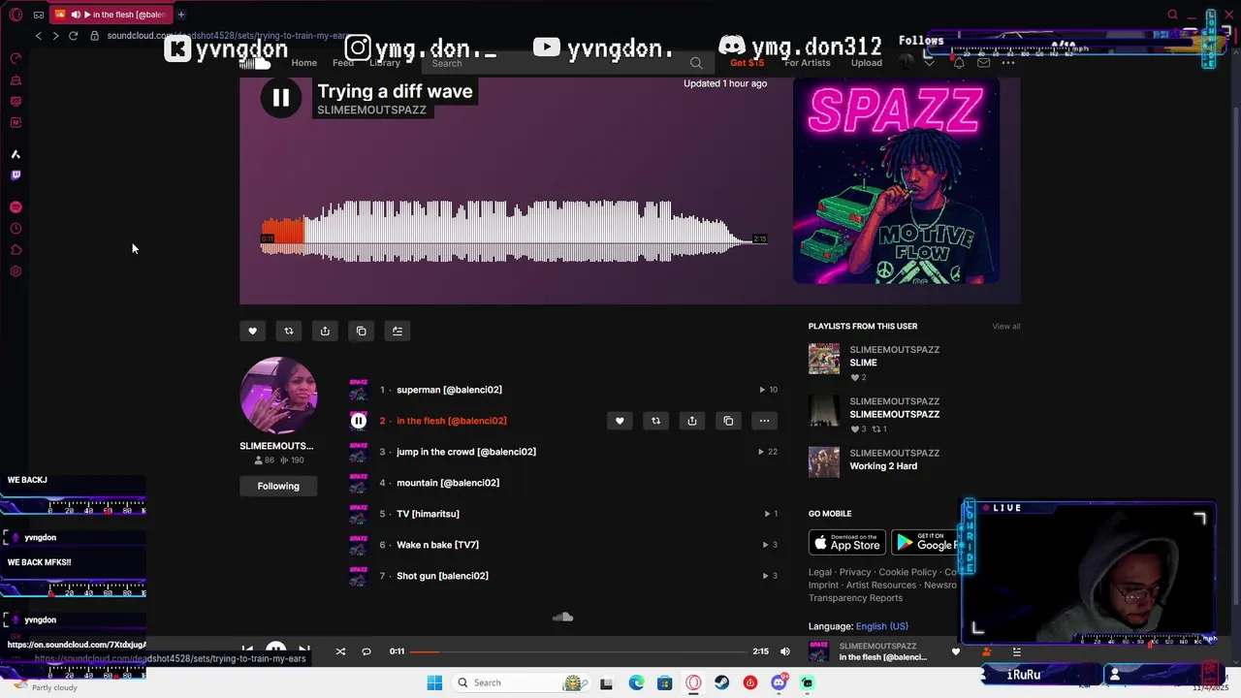This screenshot has width=1241, height=698.
Task: Click the Get $15 offer link
Action: [748, 63]
